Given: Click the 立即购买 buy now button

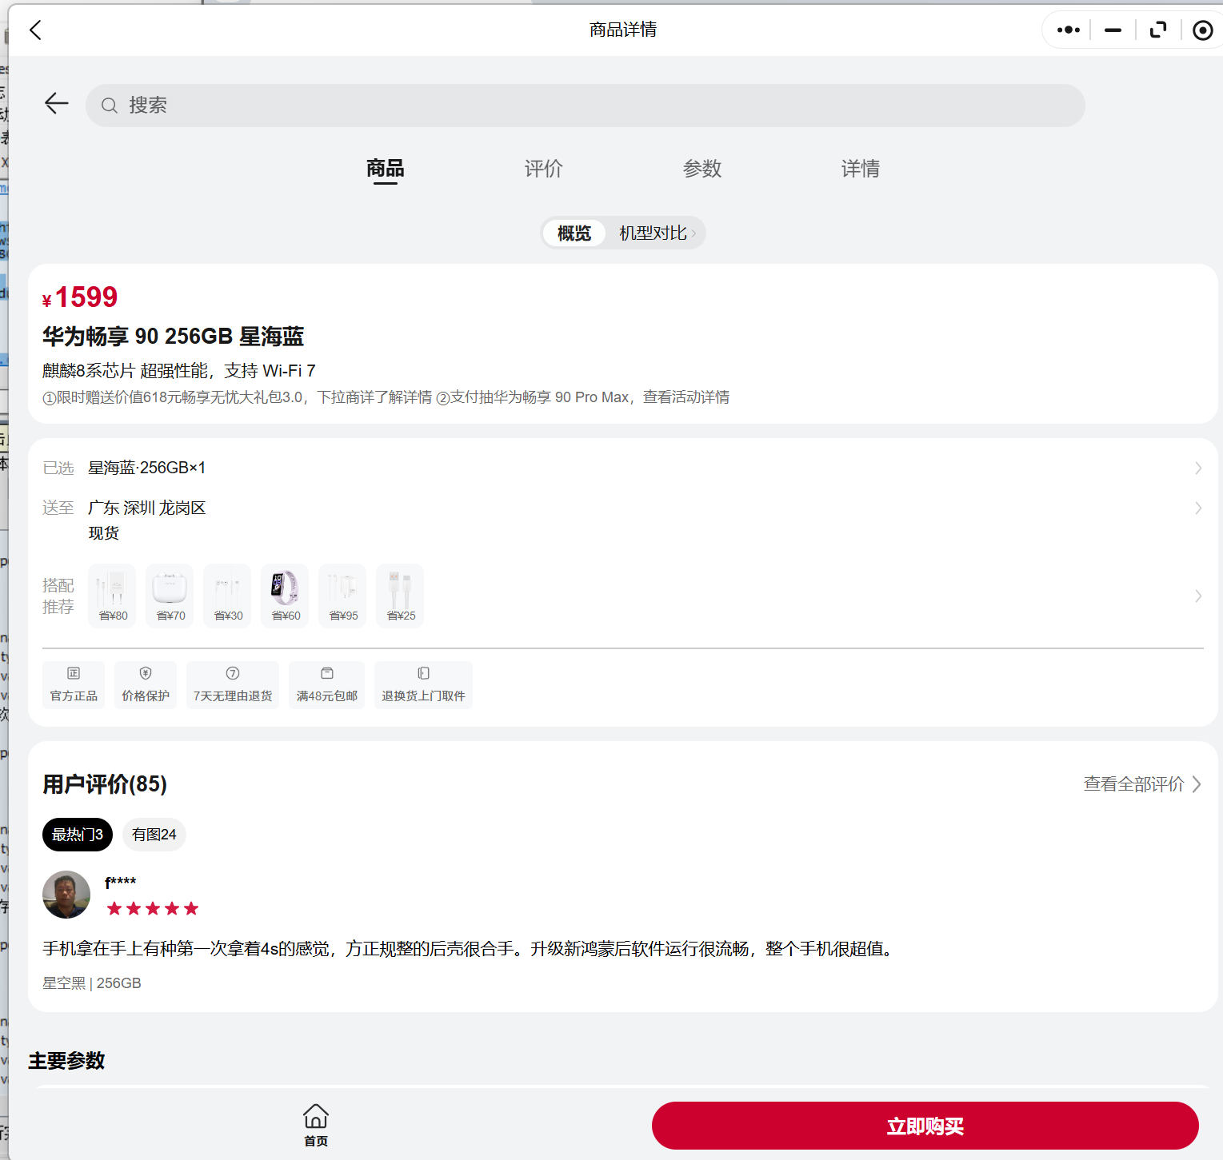Looking at the screenshot, I should point(925,1126).
